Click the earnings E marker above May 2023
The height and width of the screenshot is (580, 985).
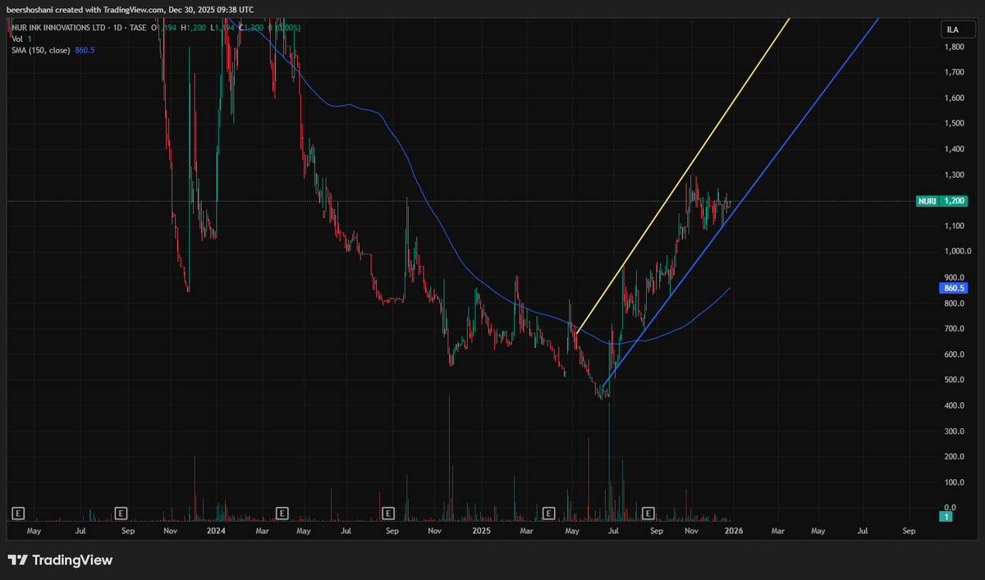[19, 514]
